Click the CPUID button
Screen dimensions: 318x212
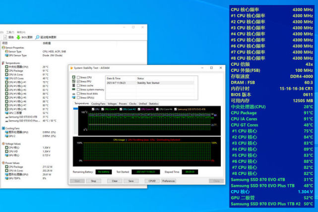pyautogui.click(x=152, y=181)
